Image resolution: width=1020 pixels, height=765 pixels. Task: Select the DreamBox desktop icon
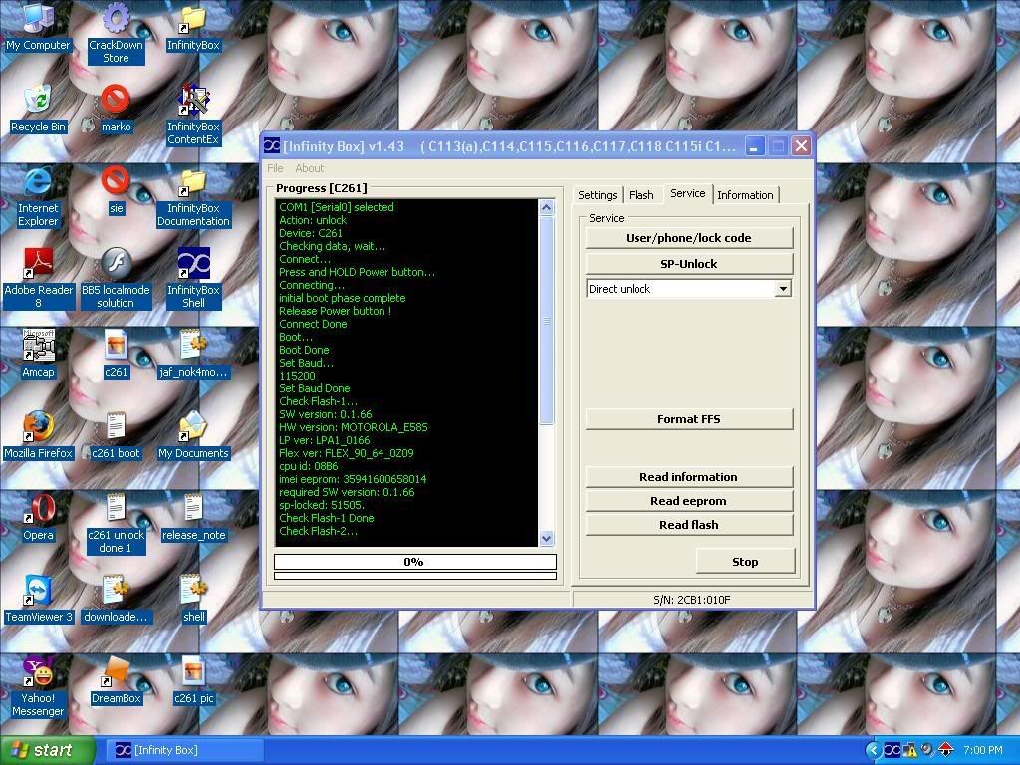point(116,681)
